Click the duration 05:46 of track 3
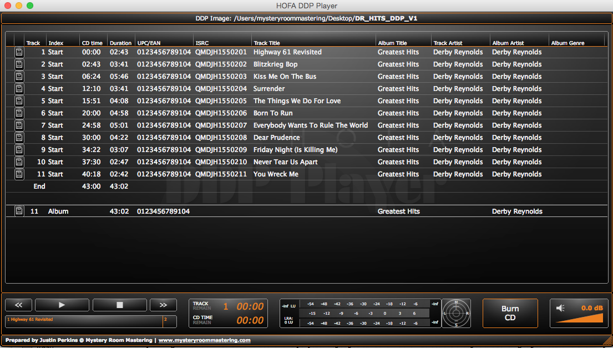The image size is (613, 348). pyautogui.click(x=119, y=76)
